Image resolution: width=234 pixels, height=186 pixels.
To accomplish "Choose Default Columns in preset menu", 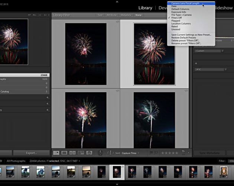I will point(191,9).
